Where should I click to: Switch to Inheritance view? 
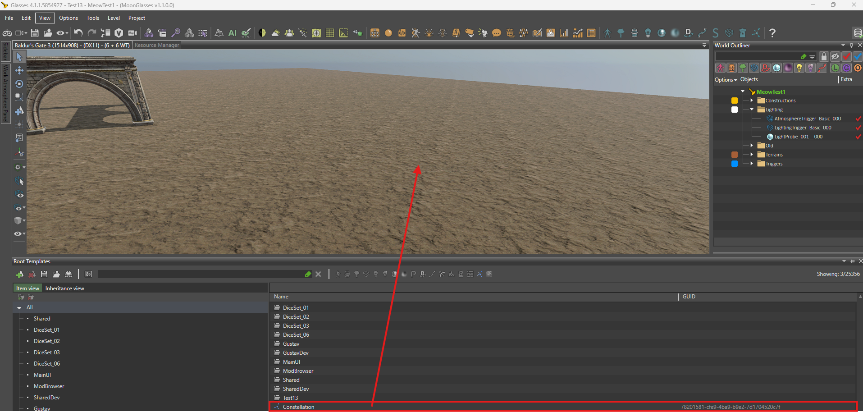point(65,288)
